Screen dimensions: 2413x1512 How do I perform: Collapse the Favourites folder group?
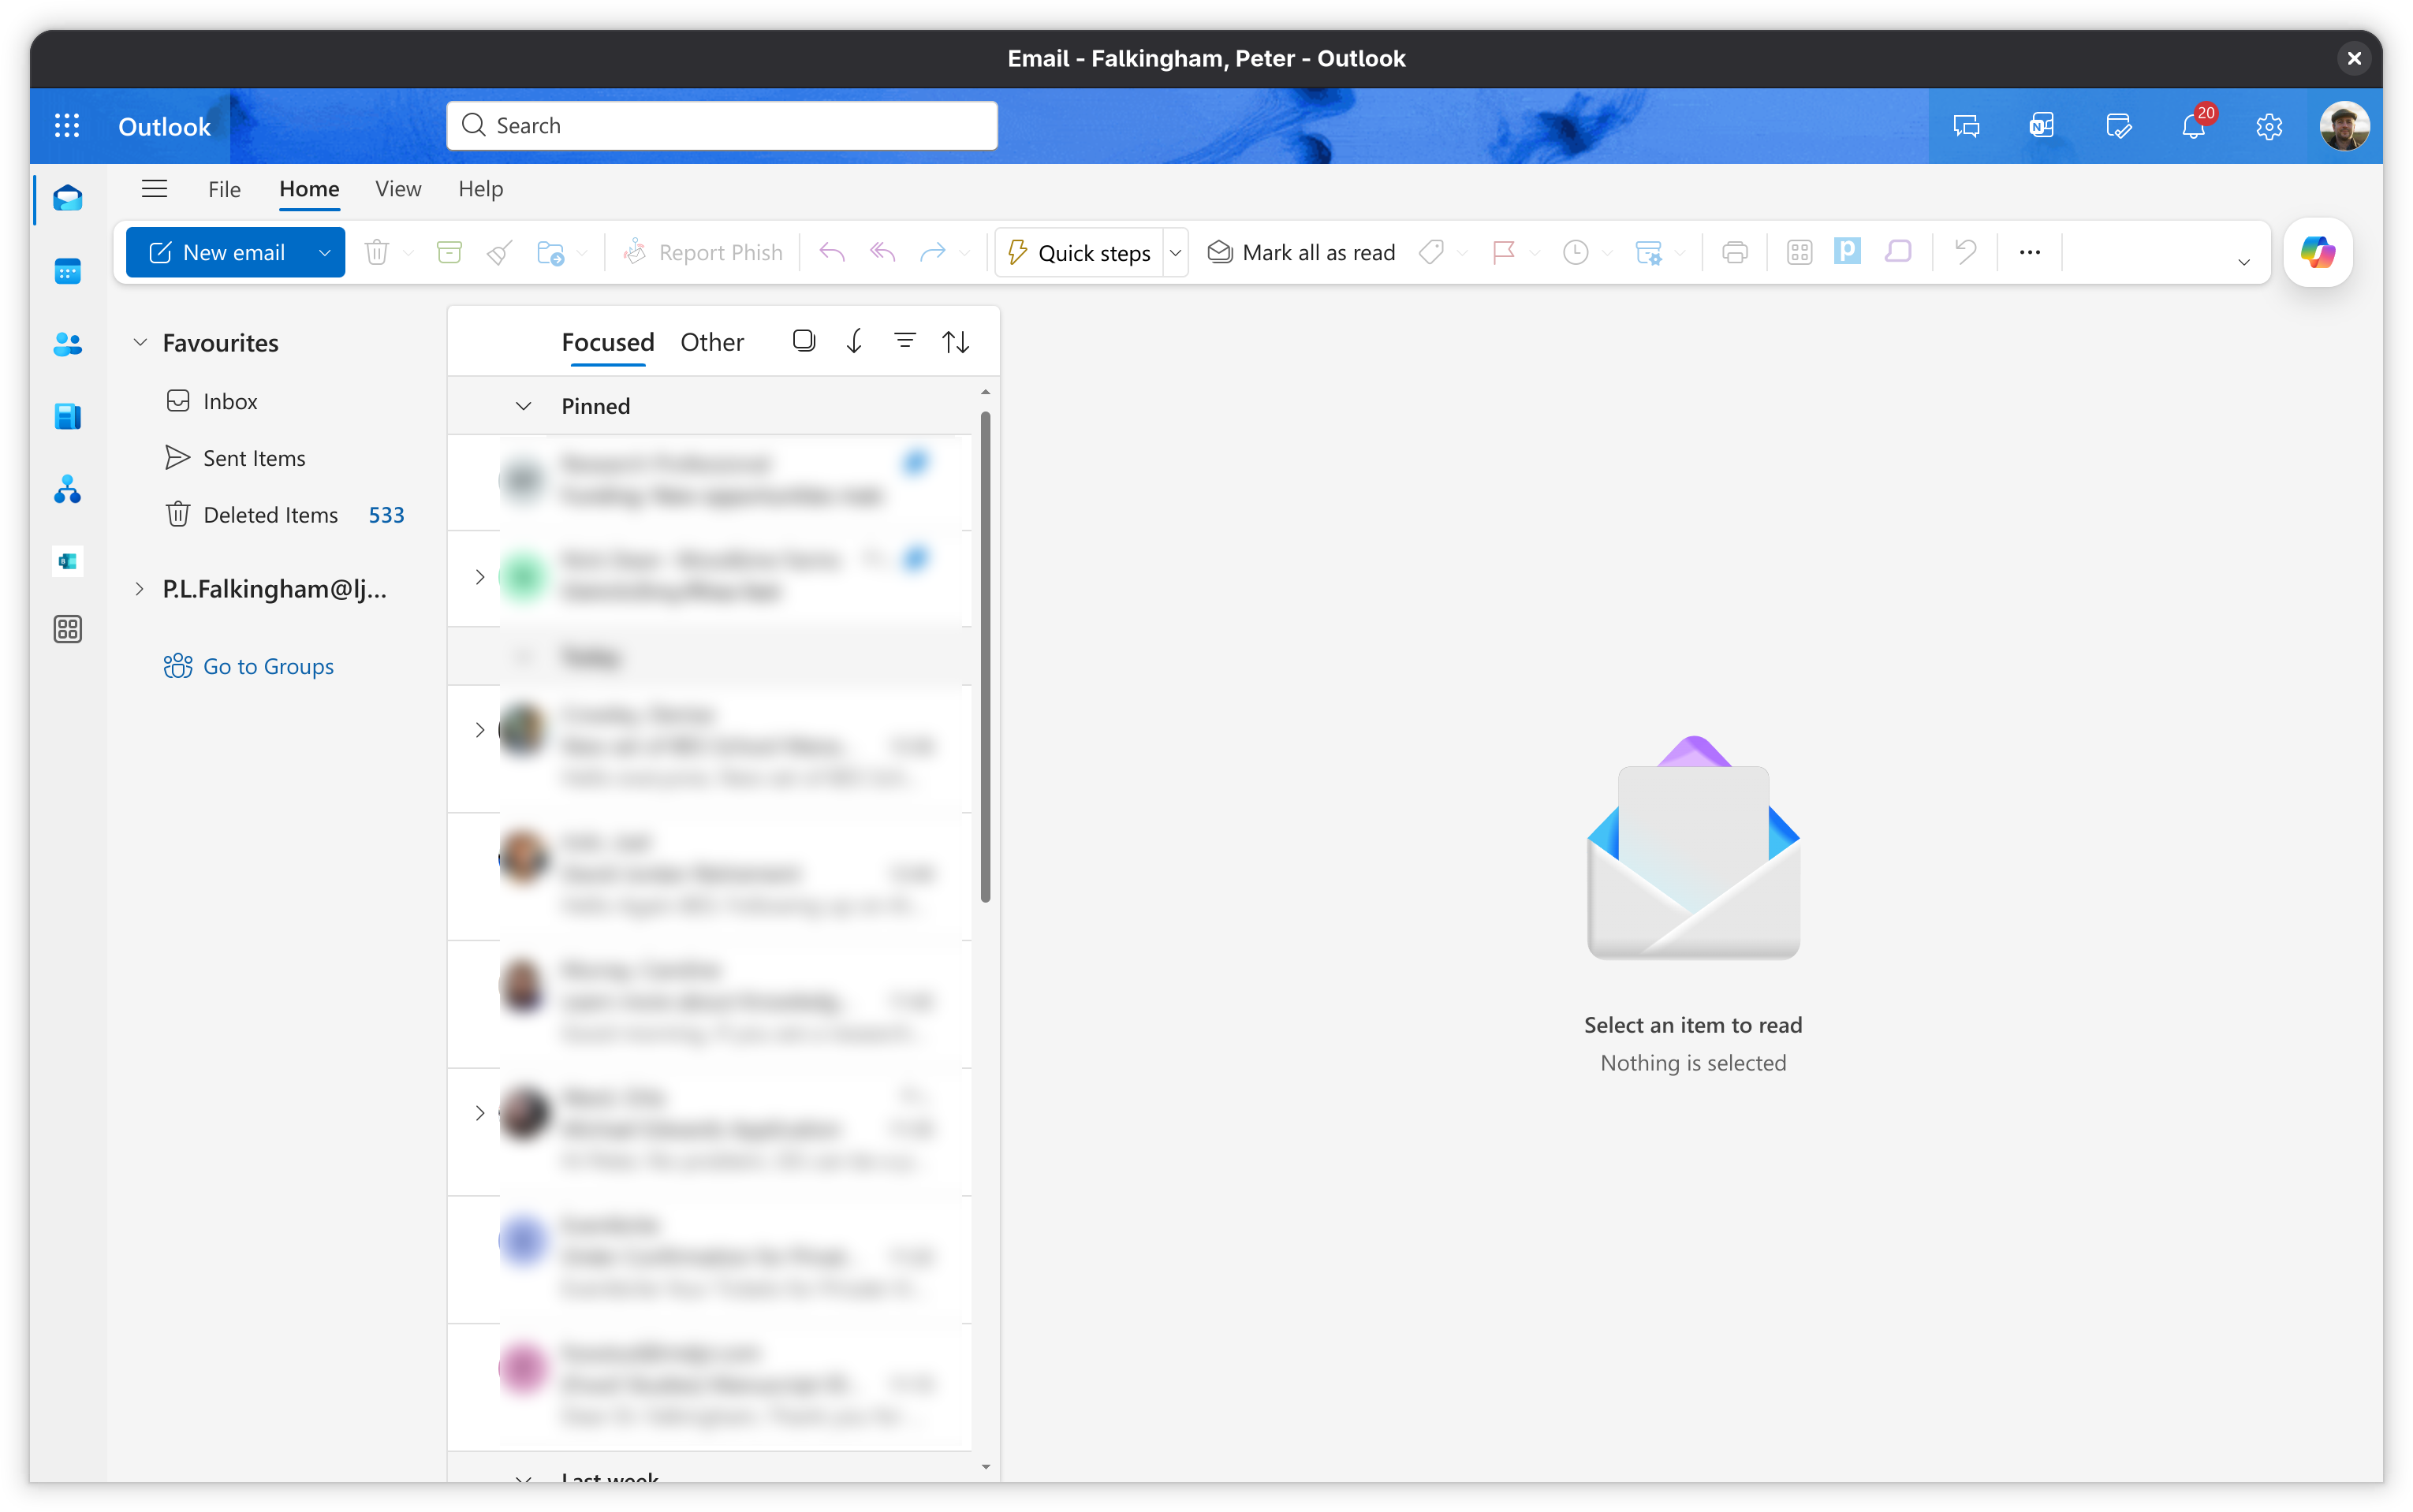[x=140, y=342]
